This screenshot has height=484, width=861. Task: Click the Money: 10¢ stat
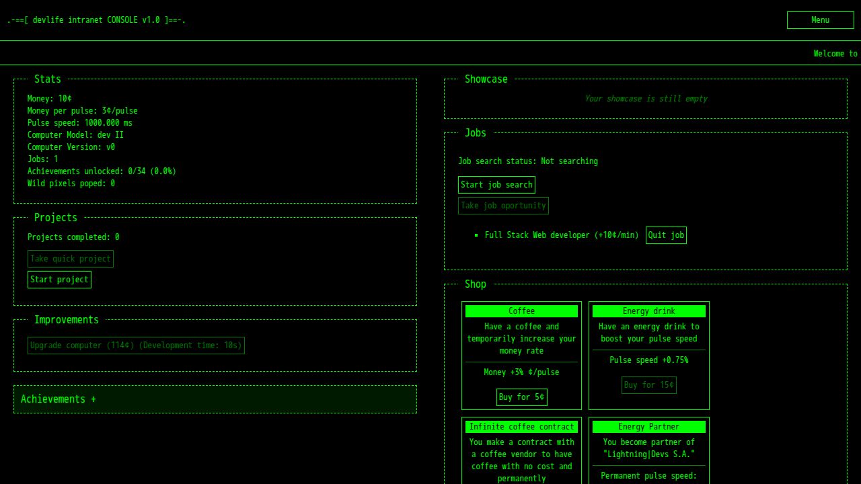50,99
